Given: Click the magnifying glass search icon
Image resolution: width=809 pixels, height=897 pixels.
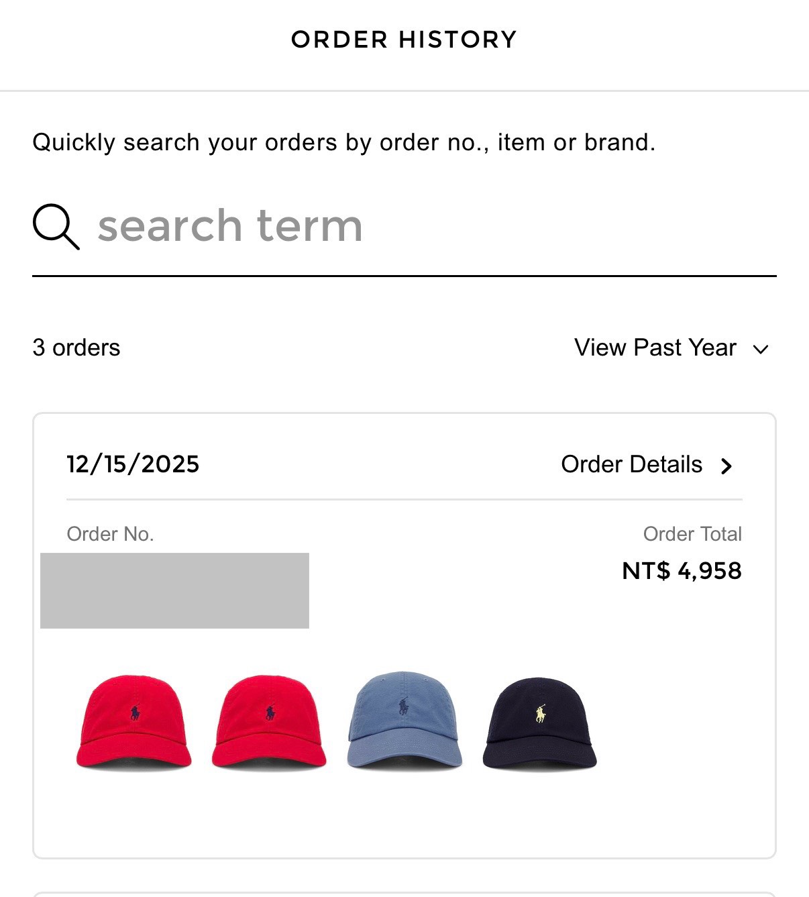Looking at the screenshot, I should pyautogui.click(x=56, y=227).
